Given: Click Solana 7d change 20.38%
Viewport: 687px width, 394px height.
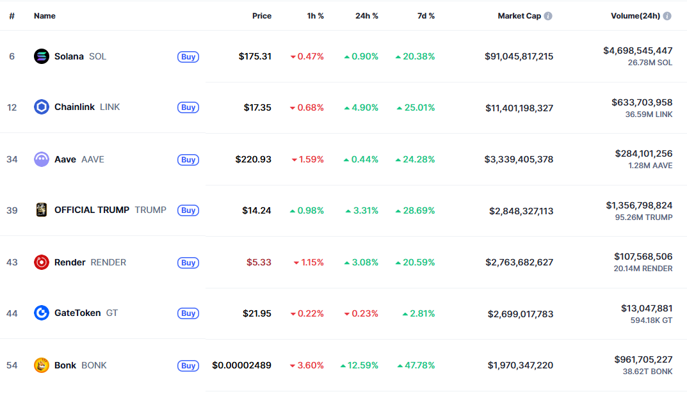Looking at the screenshot, I should 415,56.
